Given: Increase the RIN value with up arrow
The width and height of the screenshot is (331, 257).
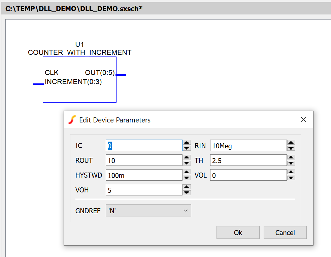Looking at the screenshot, I should [291, 143].
